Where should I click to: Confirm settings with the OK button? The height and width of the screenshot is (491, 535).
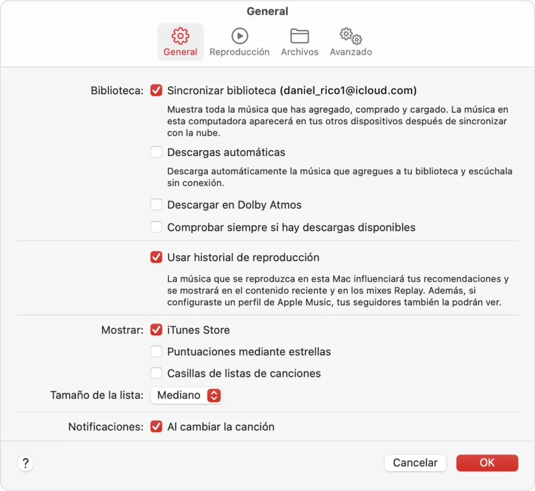pos(487,463)
